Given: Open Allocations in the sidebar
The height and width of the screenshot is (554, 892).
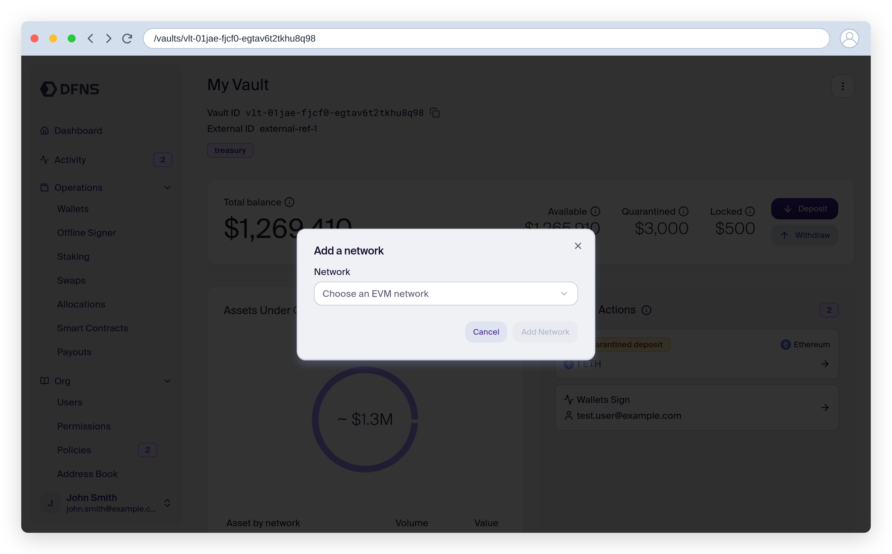Looking at the screenshot, I should click(x=81, y=304).
